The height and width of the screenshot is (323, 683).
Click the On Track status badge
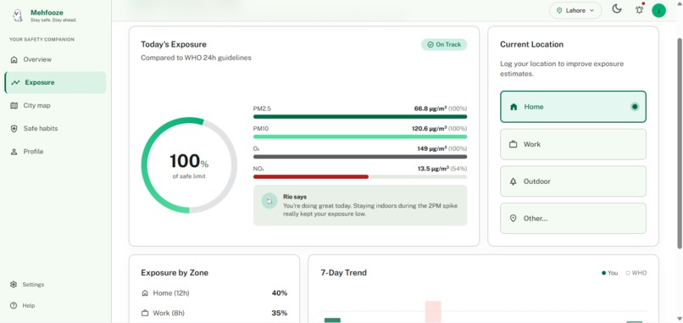444,44
